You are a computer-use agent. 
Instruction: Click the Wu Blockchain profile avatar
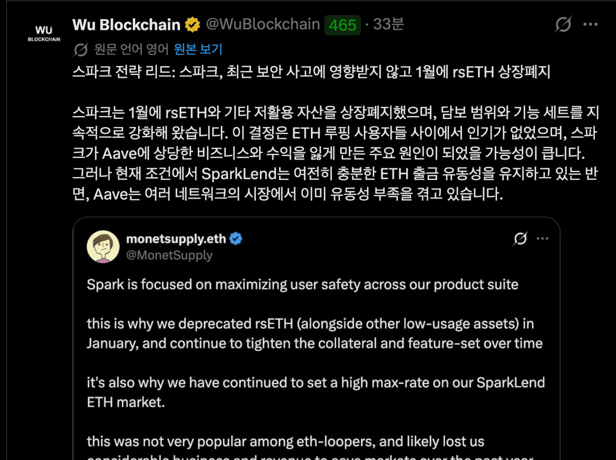tap(44, 33)
